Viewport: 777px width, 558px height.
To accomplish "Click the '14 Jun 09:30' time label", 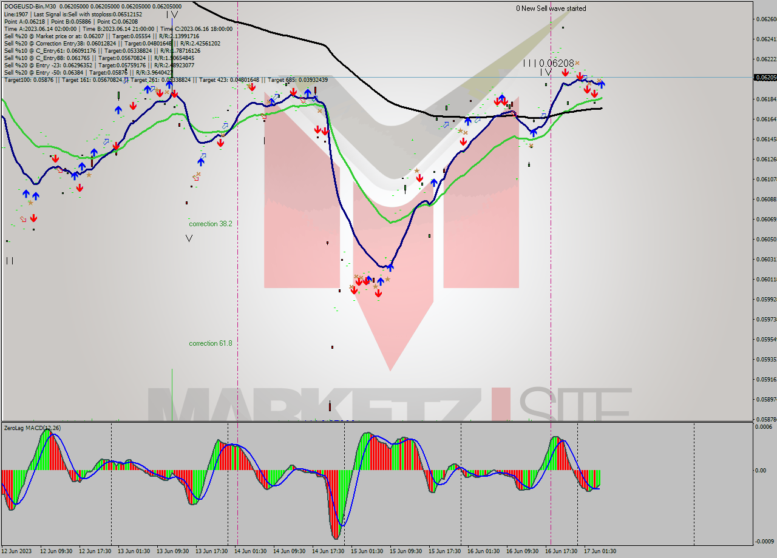I will (289, 551).
